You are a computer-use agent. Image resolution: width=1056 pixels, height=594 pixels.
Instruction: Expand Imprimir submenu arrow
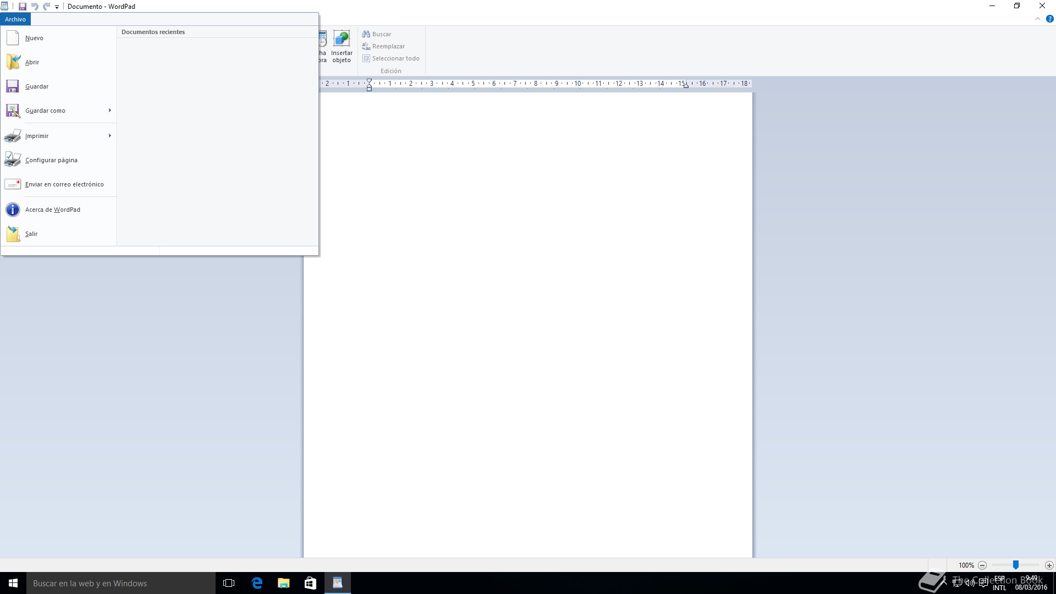(x=110, y=136)
